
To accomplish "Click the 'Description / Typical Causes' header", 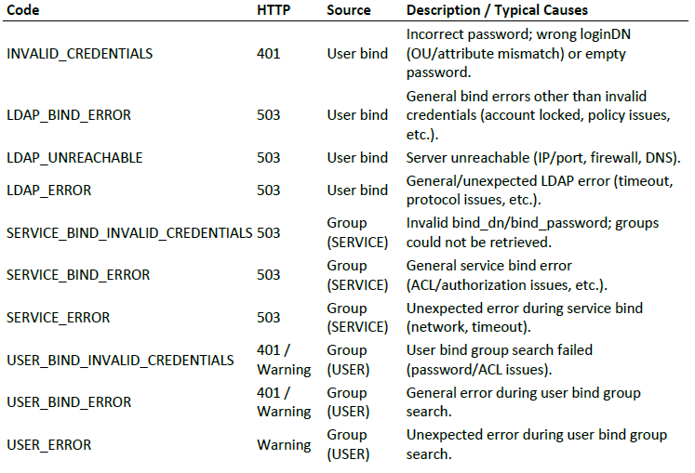I will 497,9.
